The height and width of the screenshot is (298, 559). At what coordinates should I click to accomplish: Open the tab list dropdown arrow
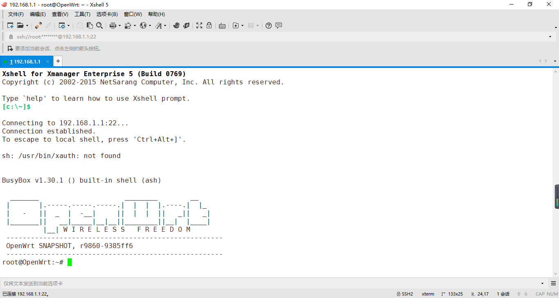tap(555, 61)
